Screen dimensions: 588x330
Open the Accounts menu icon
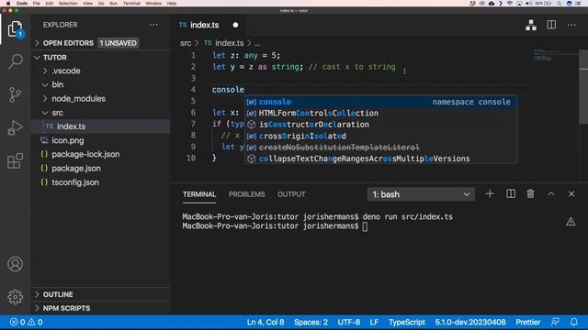(x=15, y=264)
